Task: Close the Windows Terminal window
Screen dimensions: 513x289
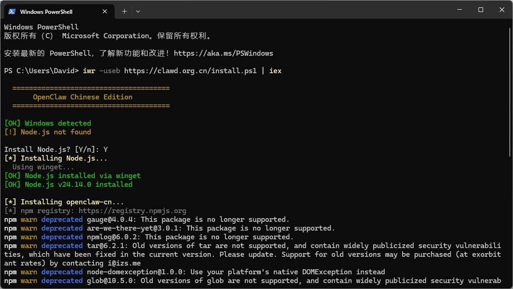Action: click(x=502, y=10)
